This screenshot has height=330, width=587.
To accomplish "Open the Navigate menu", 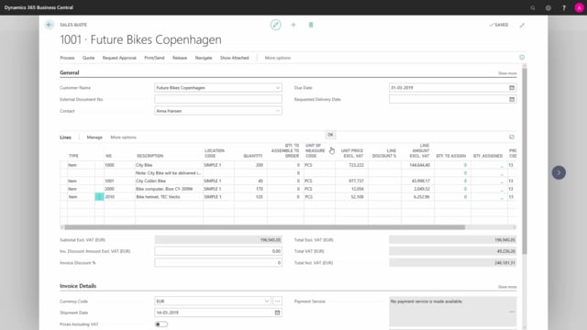I will [x=204, y=58].
